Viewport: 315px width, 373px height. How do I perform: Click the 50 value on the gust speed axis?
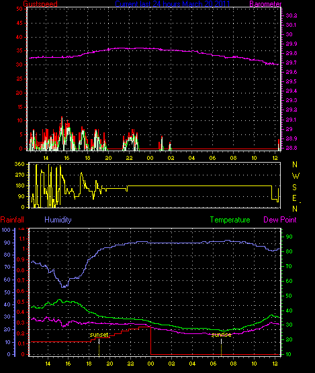tap(19, 9)
